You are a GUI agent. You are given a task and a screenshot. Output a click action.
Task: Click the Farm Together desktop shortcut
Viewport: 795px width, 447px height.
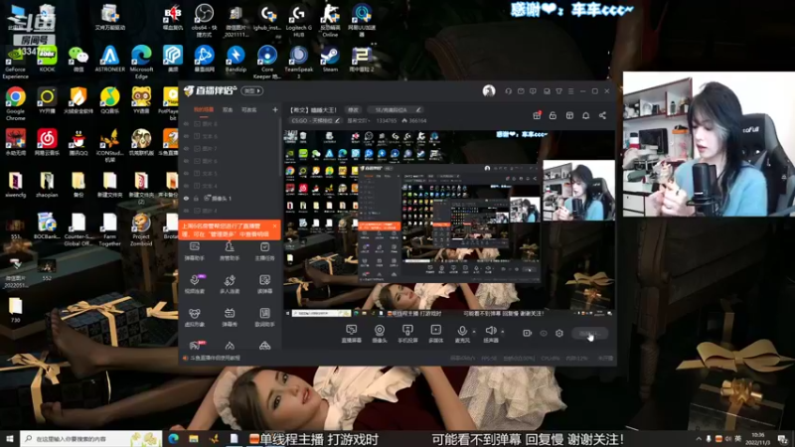(x=109, y=229)
